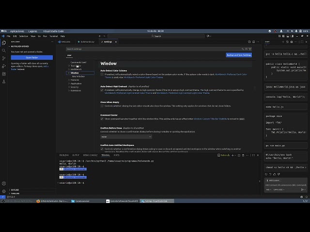The width and height of the screenshot is (310, 232).
Task: Click the Search settings input field
Action: (153, 49)
